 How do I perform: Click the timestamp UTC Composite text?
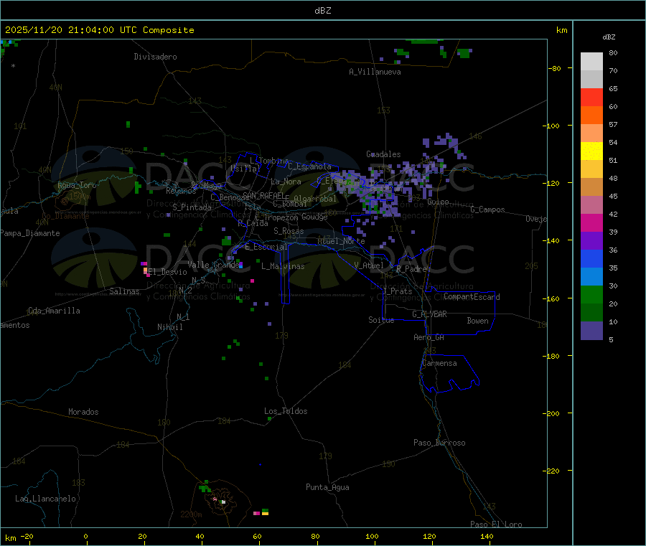[100, 30]
